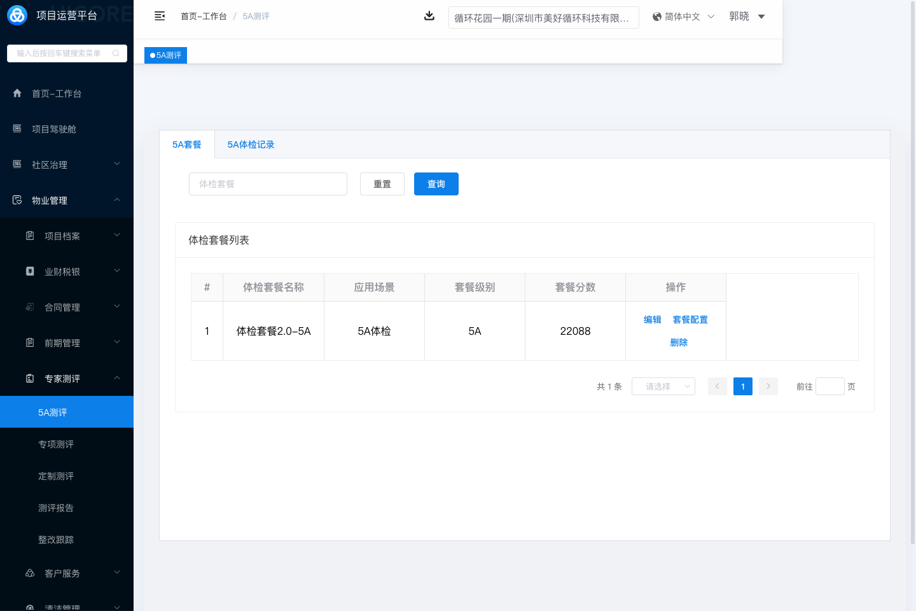Click the 重置 button

(382, 184)
